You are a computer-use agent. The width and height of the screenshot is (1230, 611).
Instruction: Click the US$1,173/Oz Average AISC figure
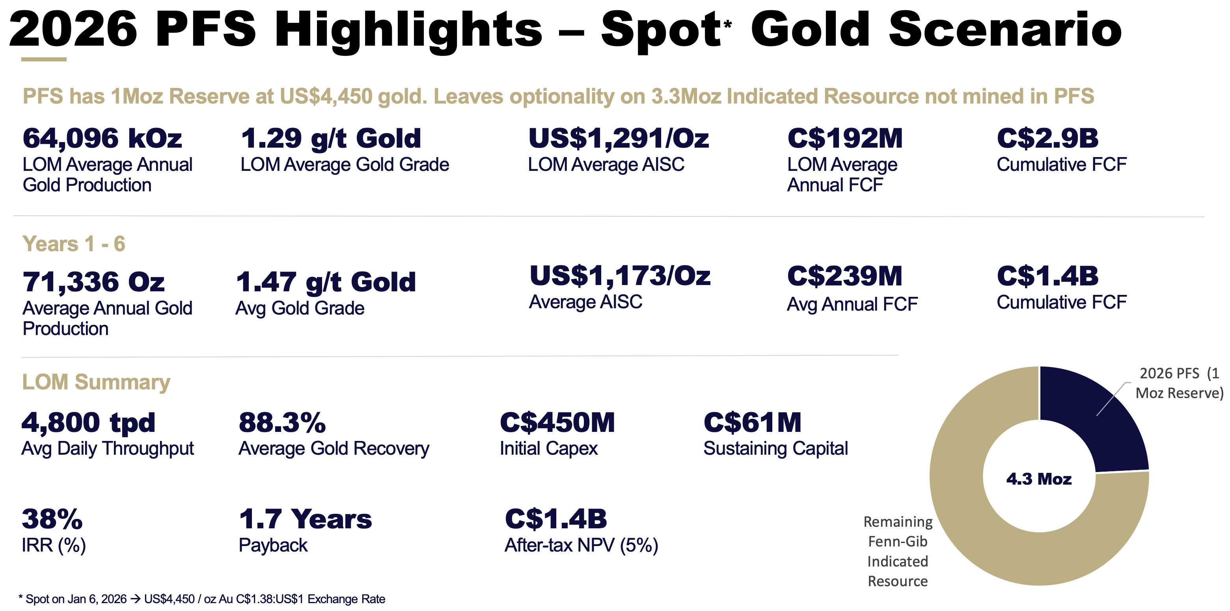tap(620, 276)
